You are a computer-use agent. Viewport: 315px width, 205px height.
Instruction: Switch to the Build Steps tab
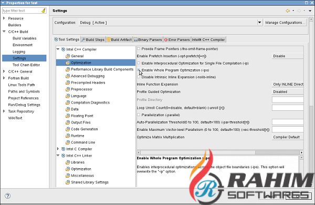coord(93,39)
